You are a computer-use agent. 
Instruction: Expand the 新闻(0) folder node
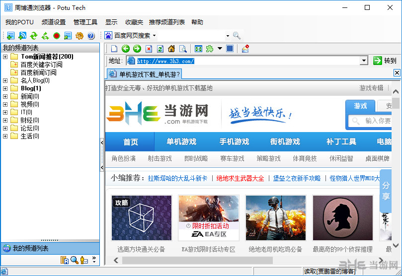click(x=5, y=96)
